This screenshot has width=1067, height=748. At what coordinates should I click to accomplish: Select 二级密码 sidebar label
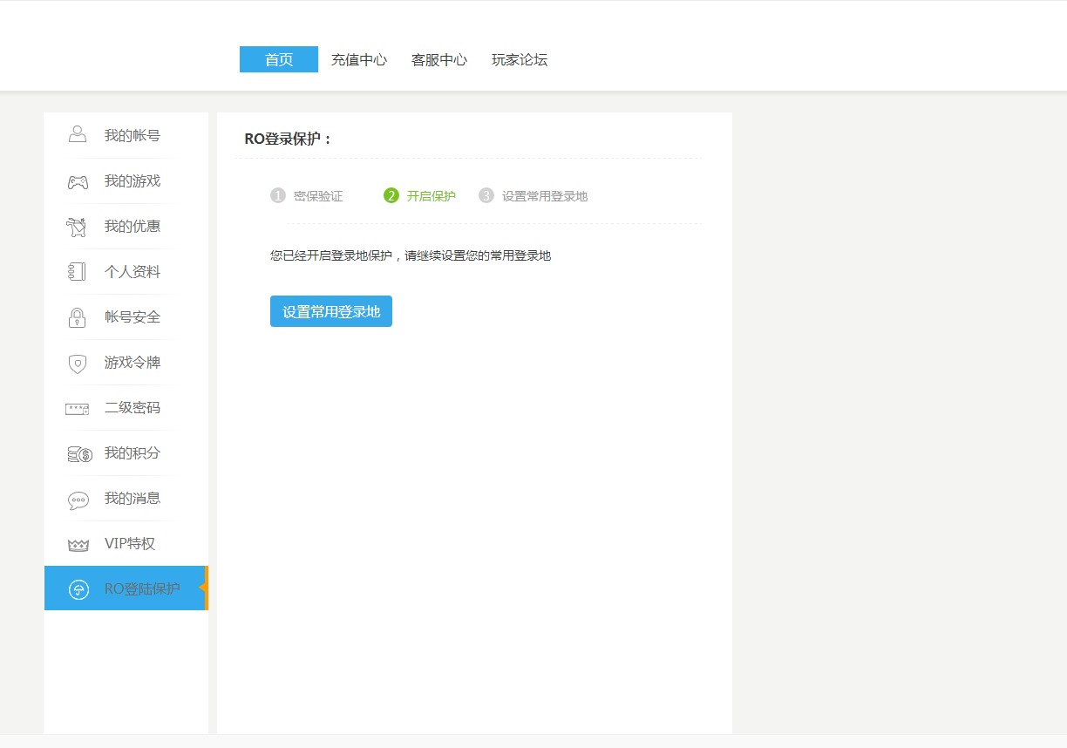133,407
